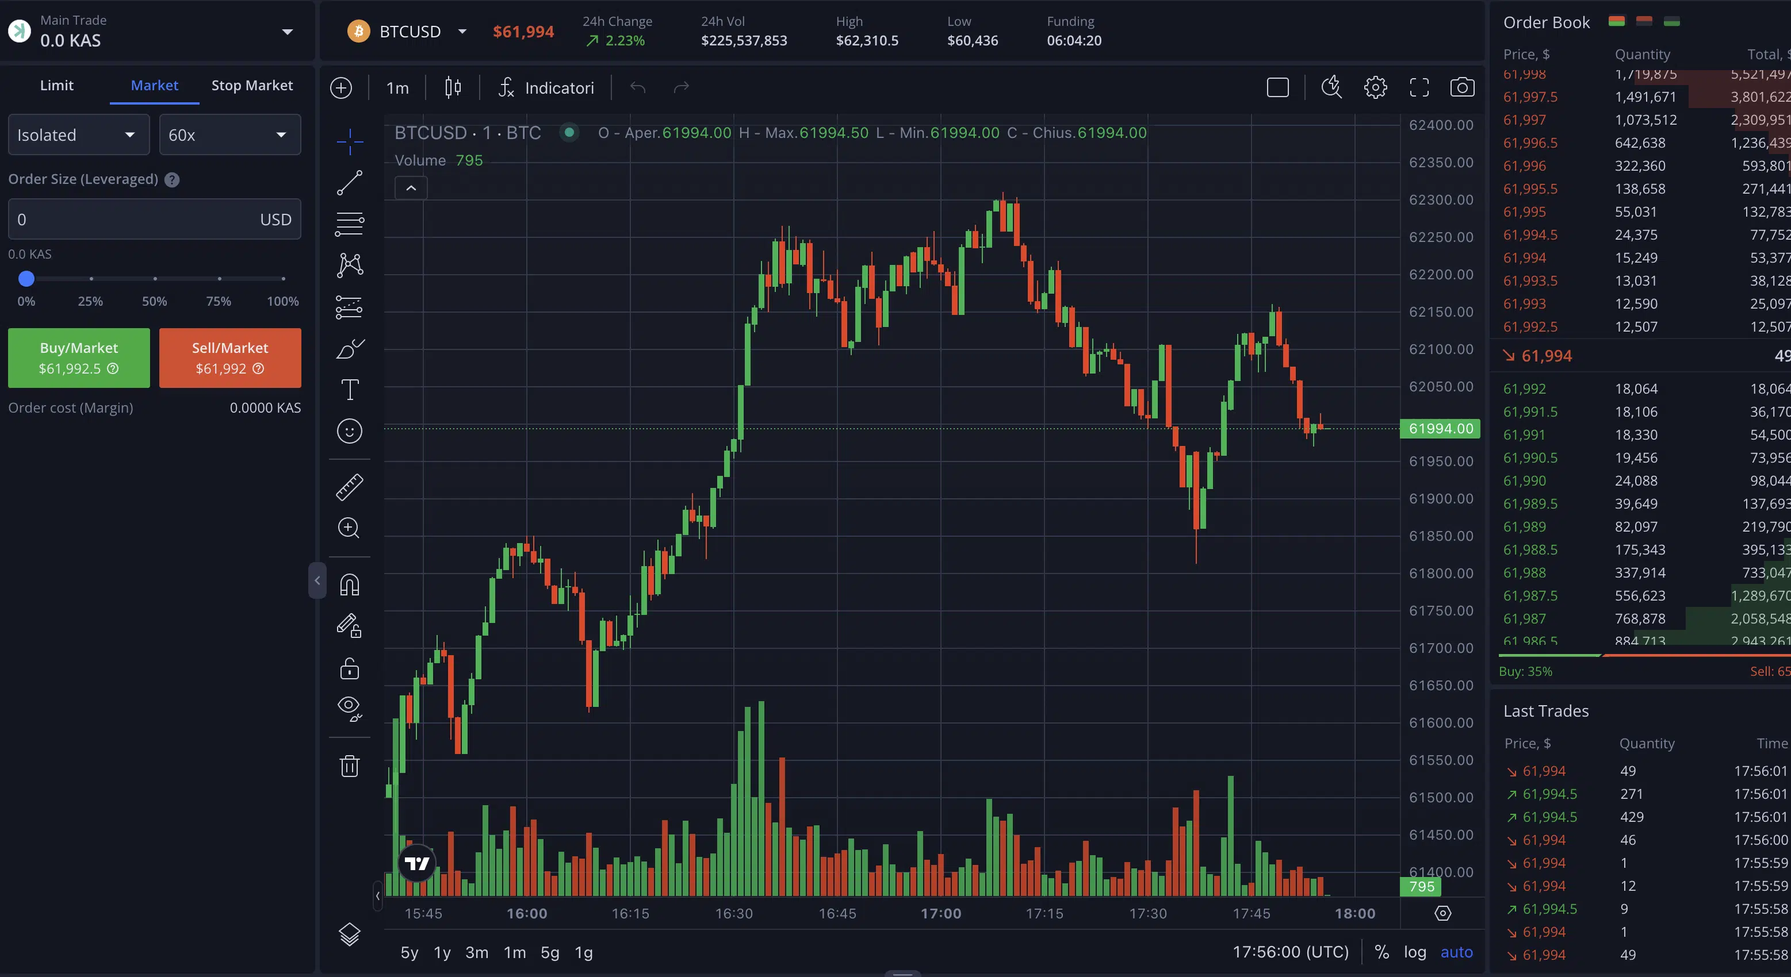
Task: Switch to the Limit order tab
Action: (56, 86)
